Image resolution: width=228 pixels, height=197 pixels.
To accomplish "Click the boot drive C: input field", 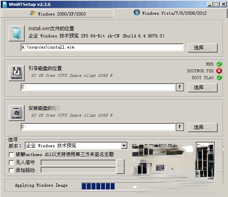I will pos(98,87).
